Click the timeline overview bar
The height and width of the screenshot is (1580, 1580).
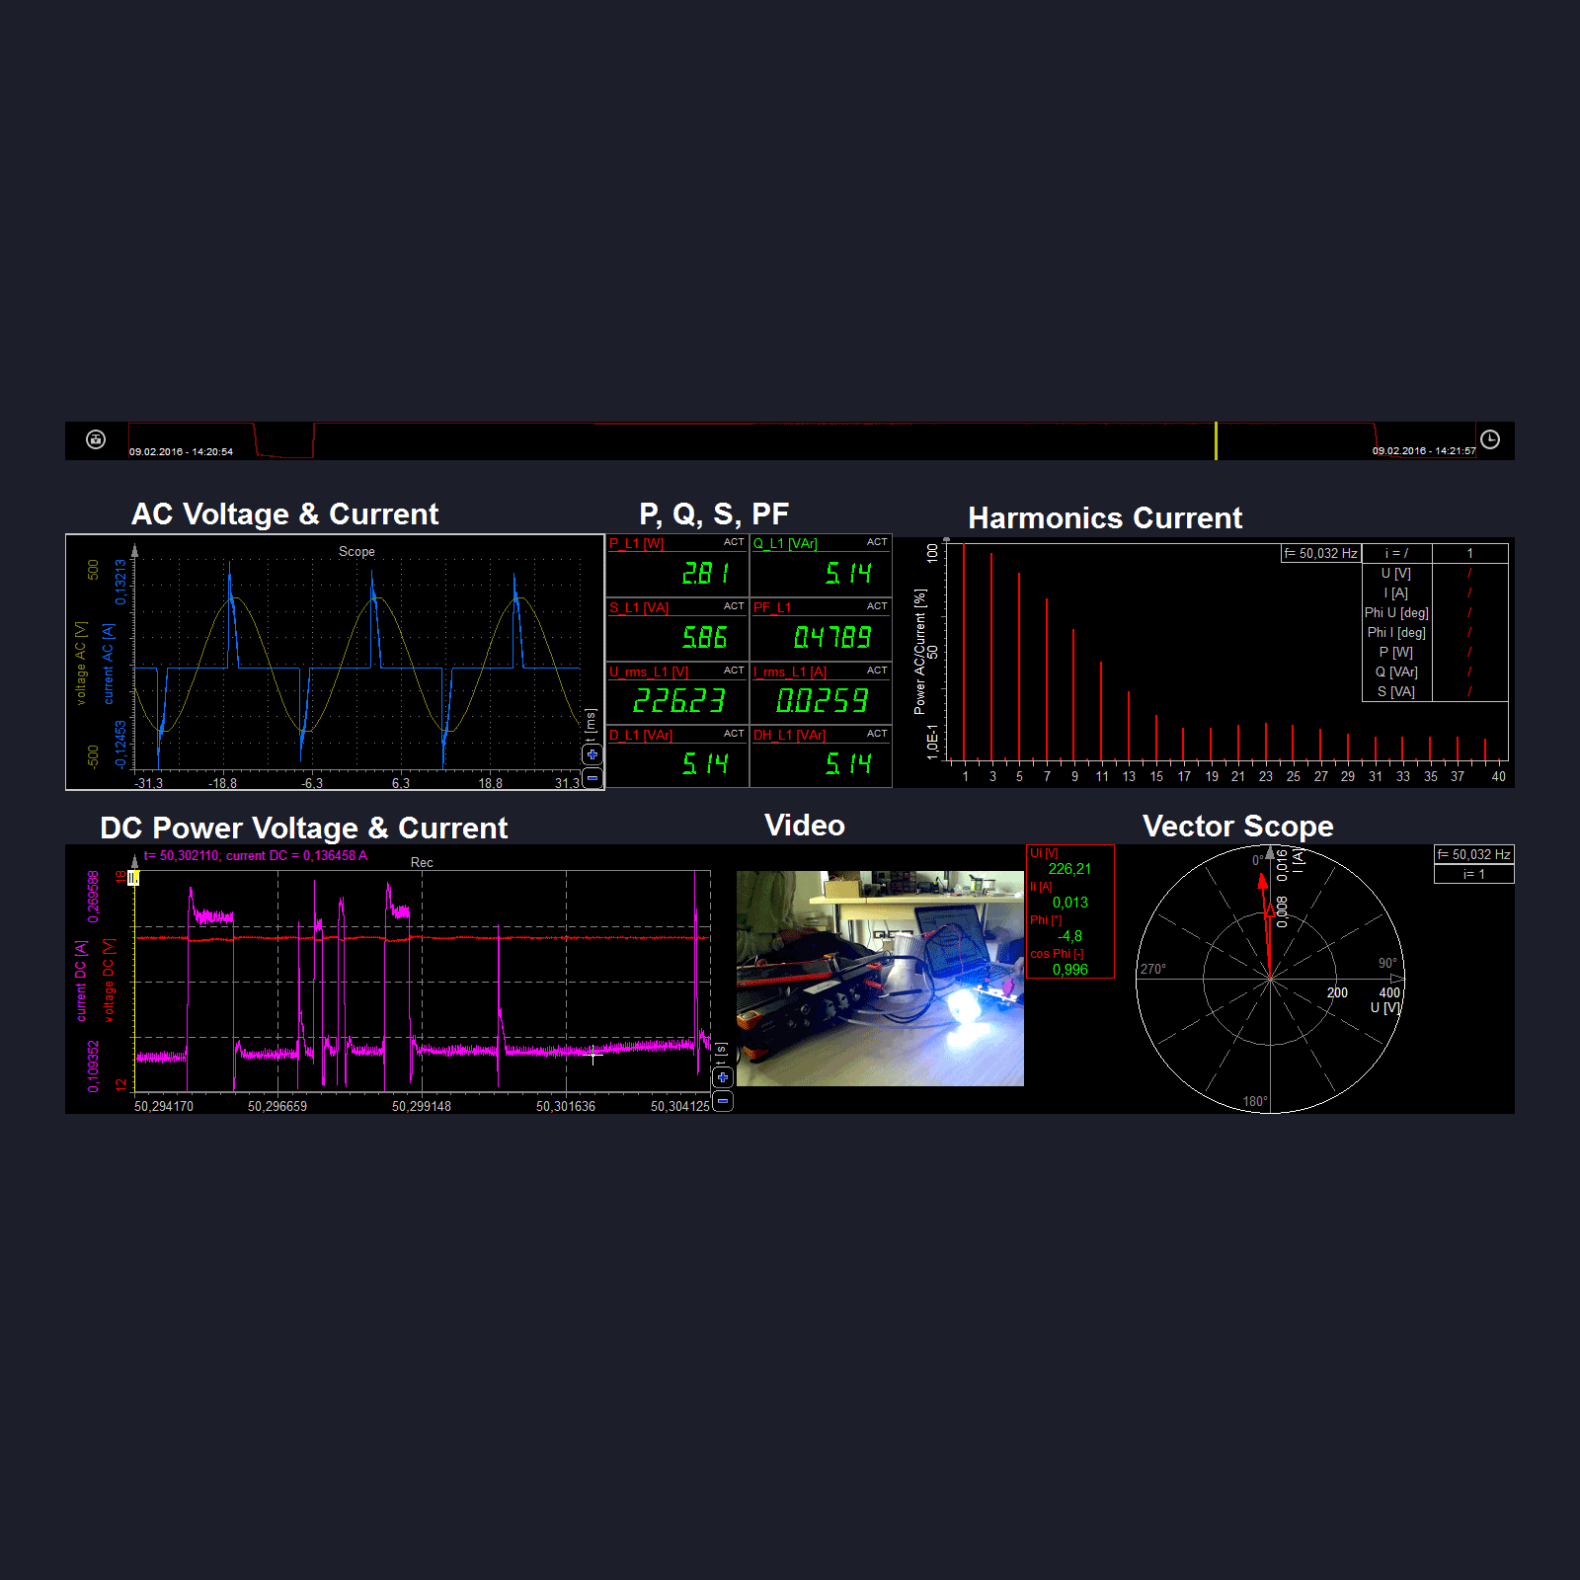(x=802, y=440)
